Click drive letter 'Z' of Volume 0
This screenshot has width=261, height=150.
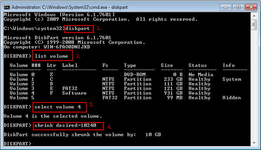pyautogui.click(x=51, y=75)
